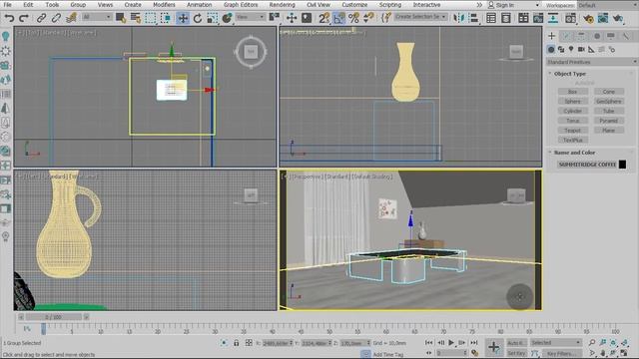Open the Rendered Frame Window
Viewport: 639px width, 359px height.
[603, 18]
